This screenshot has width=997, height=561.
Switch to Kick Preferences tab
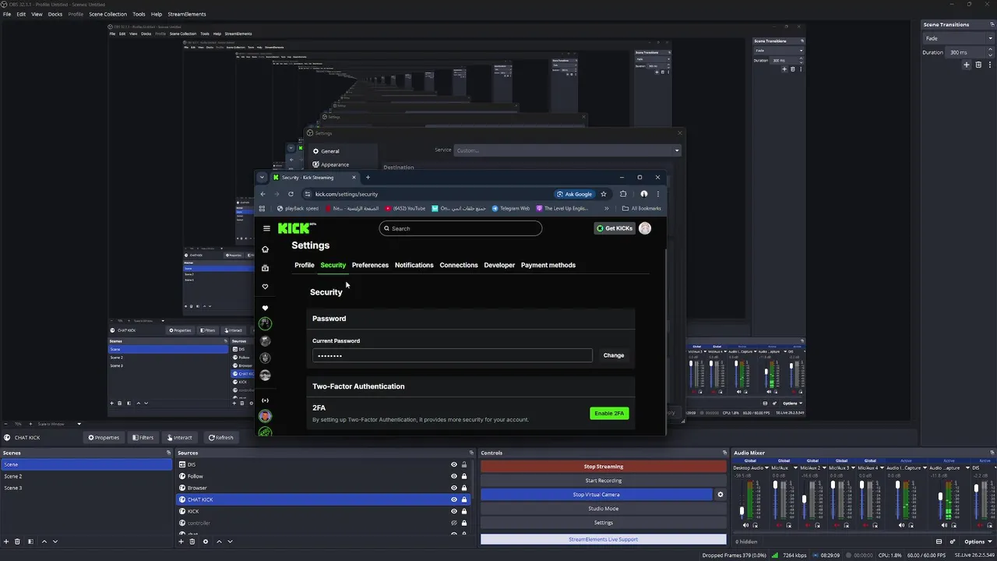pyautogui.click(x=370, y=265)
